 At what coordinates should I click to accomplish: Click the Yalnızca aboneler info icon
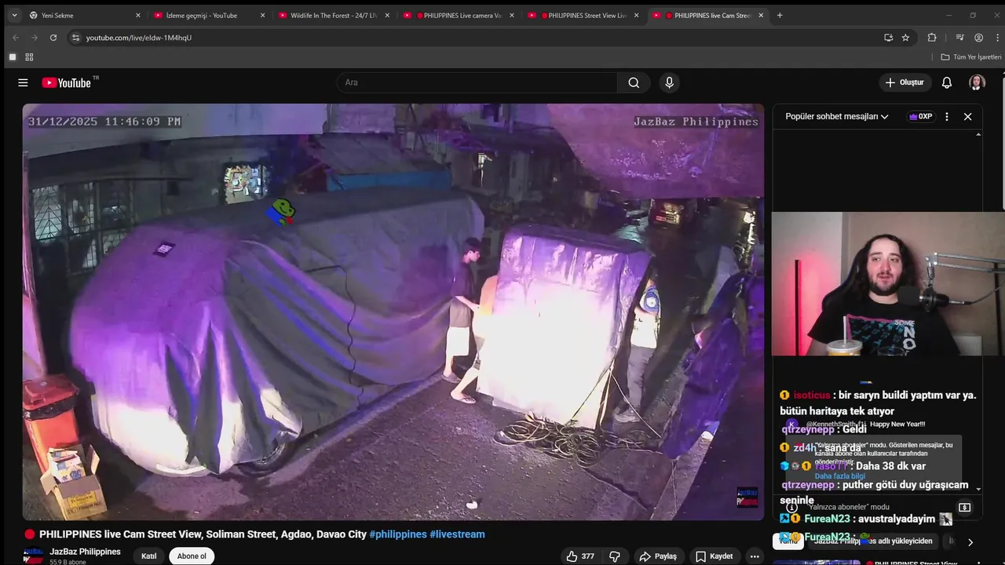click(791, 507)
